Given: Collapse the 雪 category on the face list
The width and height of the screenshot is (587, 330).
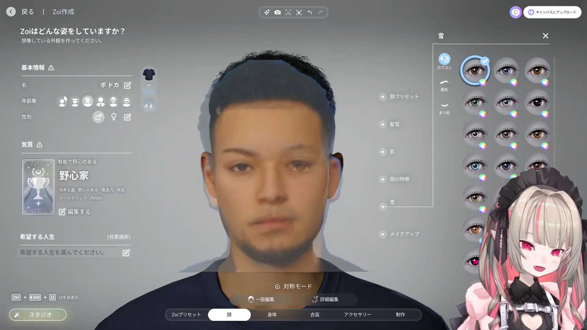Looking at the screenshot, I should click(392, 202).
